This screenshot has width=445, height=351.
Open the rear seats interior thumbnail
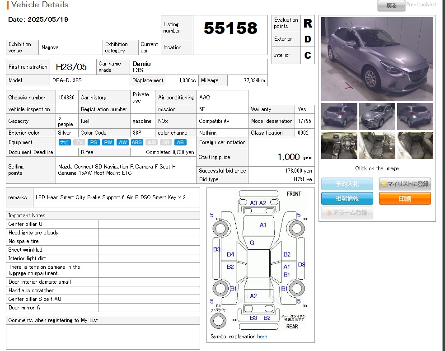click(x=415, y=145)
